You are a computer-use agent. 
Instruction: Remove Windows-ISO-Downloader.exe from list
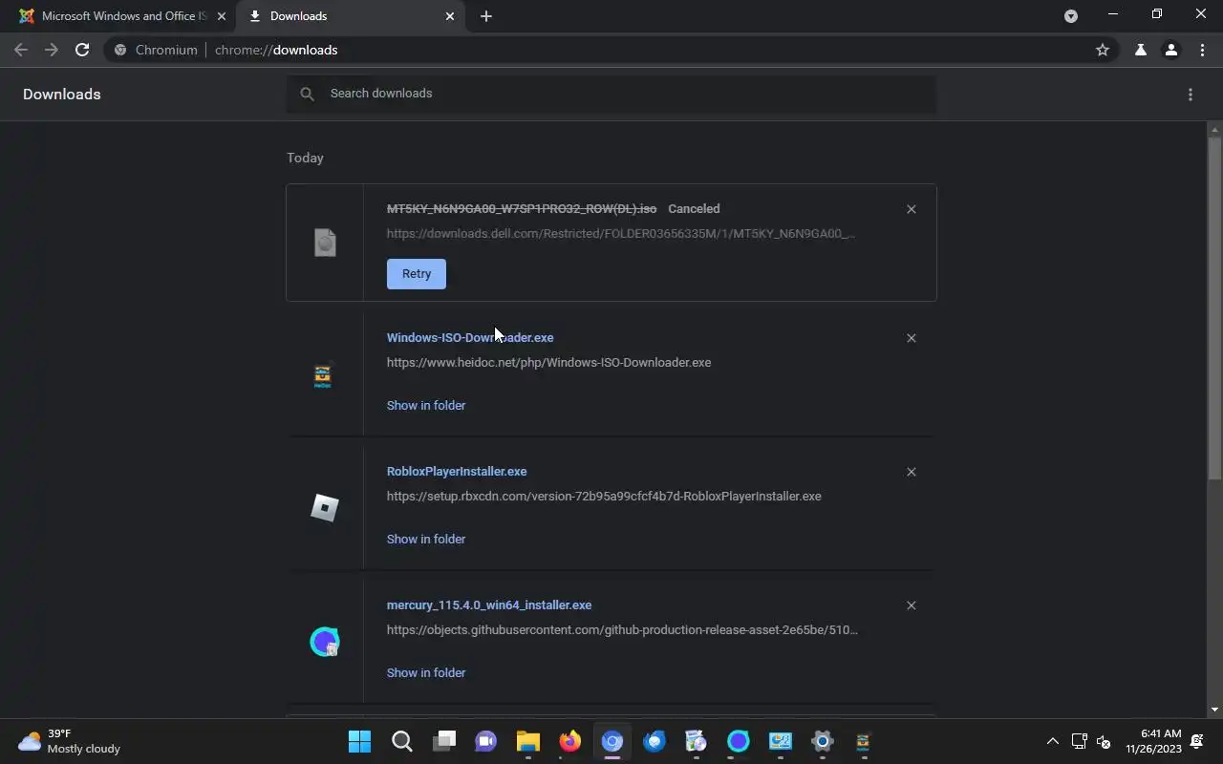911,338
